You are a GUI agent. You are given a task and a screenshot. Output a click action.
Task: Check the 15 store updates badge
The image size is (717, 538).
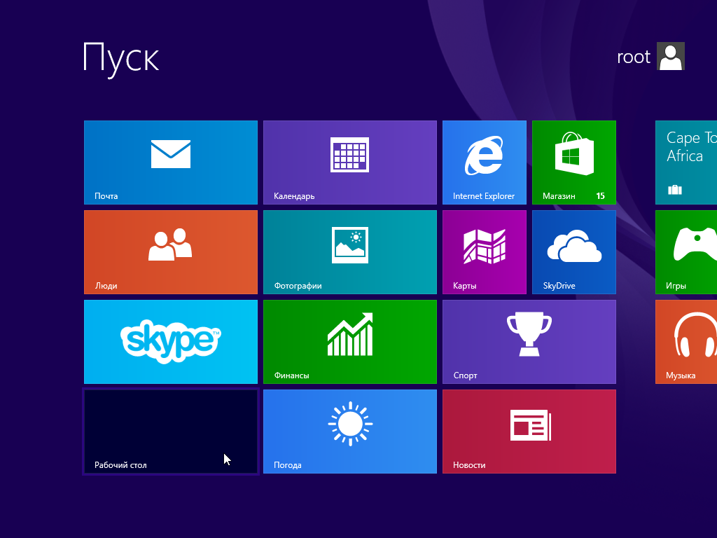tap(601, 196)
